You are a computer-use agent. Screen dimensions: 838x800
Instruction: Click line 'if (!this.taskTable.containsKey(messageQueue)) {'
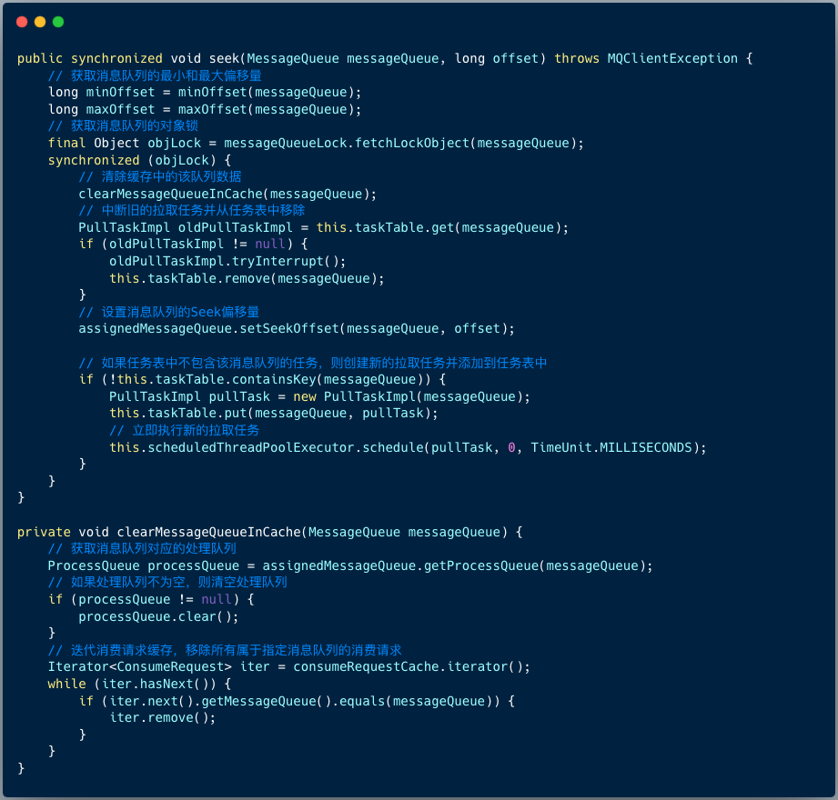click(x=262, y=380)
